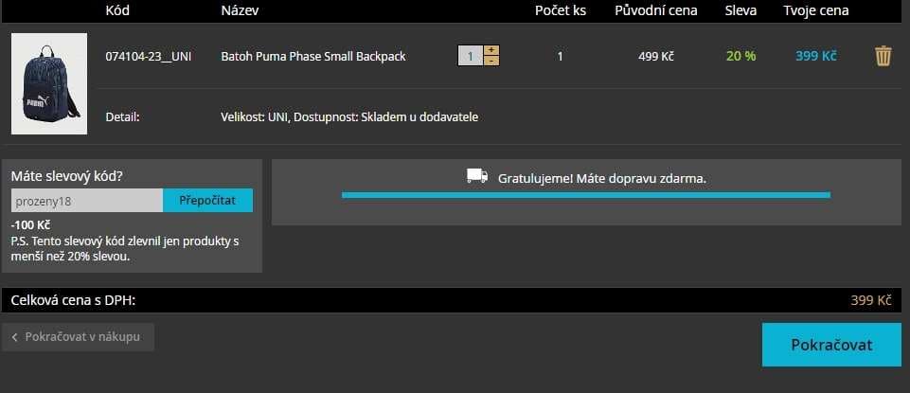Viewport: 910px width, 393px height.
Task: Go back via Pokračovat v nákupu
Action: 78,337
